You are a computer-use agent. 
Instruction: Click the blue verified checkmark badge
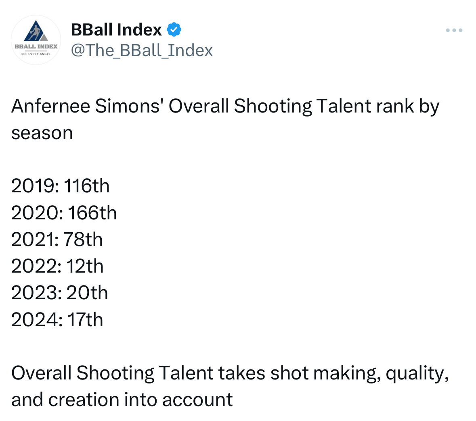[x=174, y=30]
